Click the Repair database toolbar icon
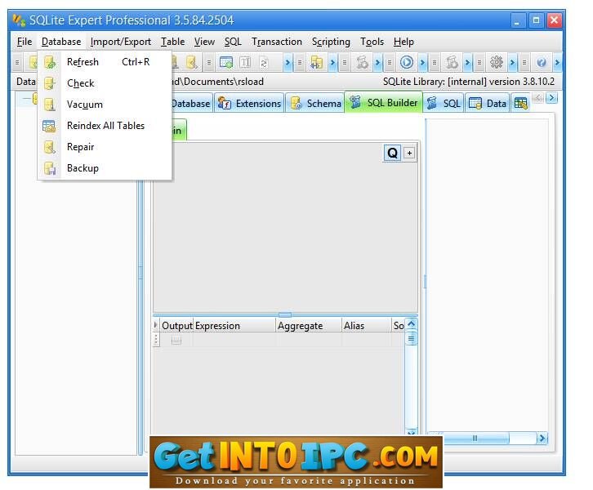This screenshot has width=593, height=490. tap(192, 62)
